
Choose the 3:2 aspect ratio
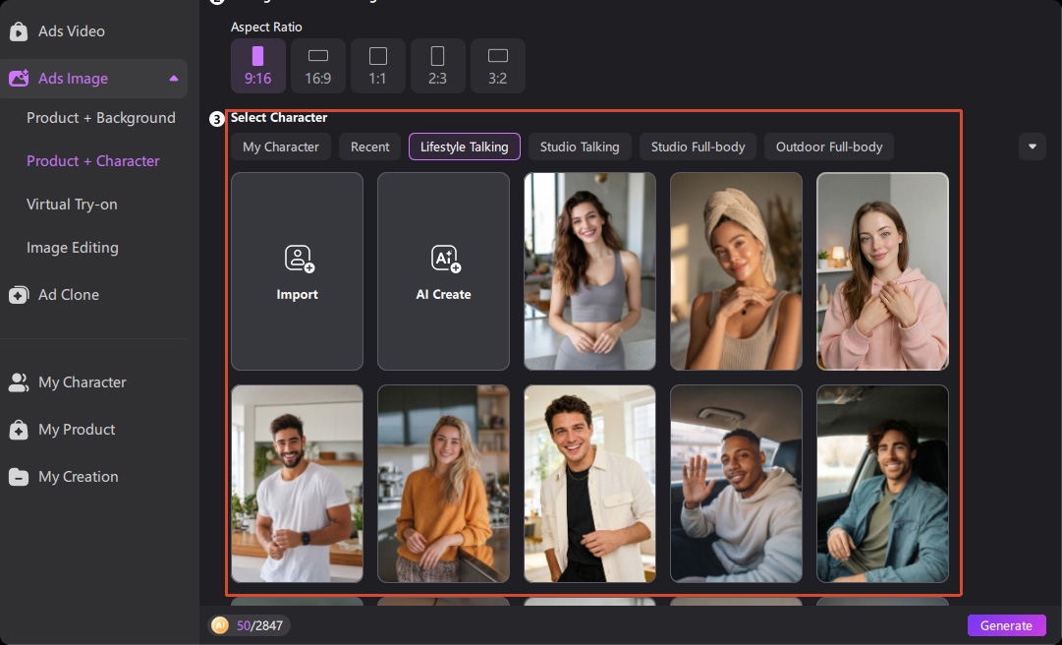498,66
